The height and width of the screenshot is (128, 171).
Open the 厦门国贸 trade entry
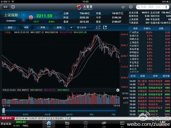[150, 81]
